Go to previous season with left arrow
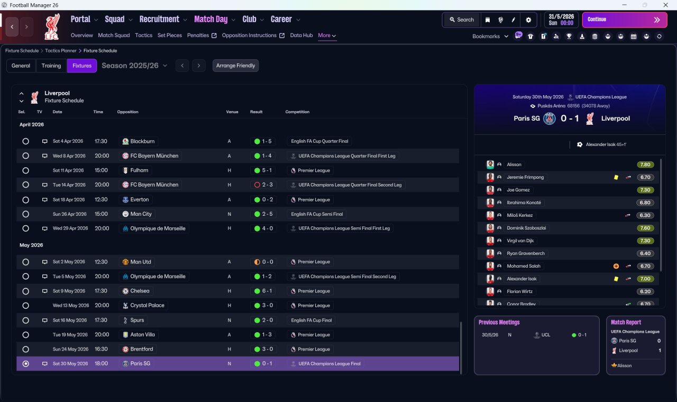Viewport: 677px width, 402px height. pyautogui.click(x=182, y=66)
